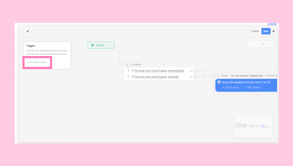Click the bot avatar icon in blue message
293x166 pixels.
pos(219,82)
